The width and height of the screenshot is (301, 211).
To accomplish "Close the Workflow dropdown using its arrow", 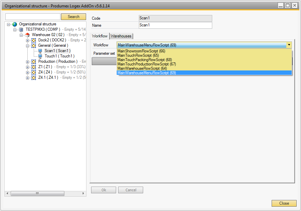I will (289, 45).
